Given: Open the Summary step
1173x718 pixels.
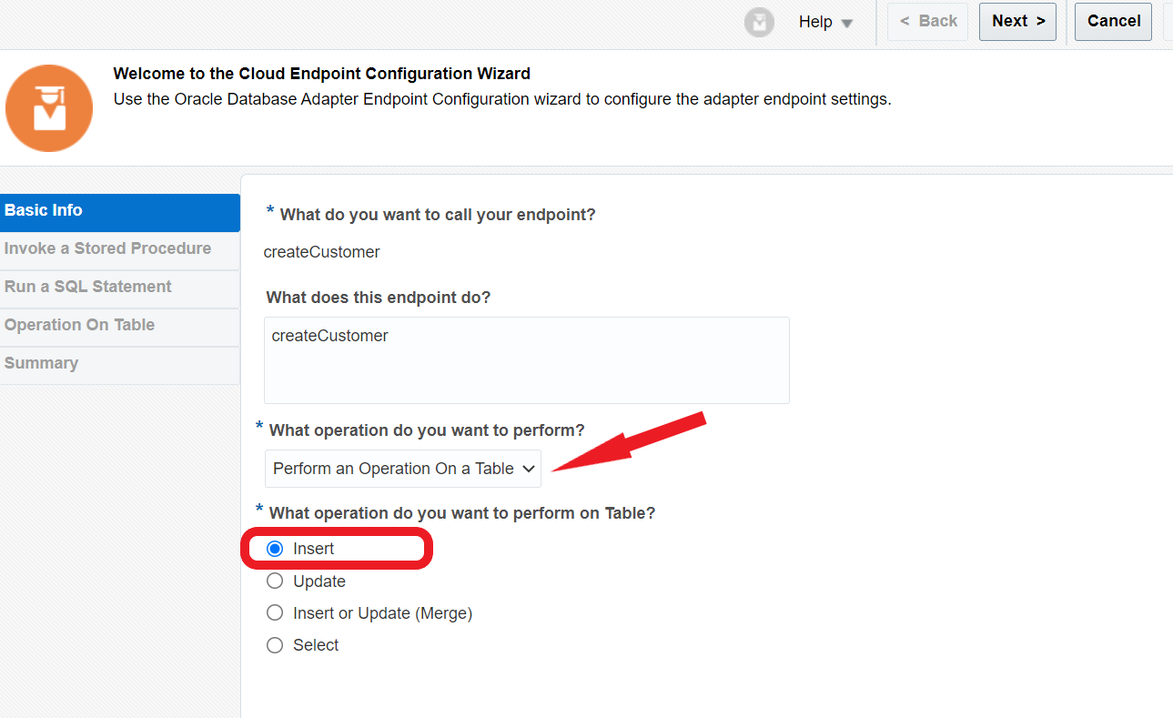Looking at the screenshot, I should [119, 364].
